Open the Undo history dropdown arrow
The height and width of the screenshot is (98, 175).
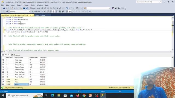click(x=69, y=8)
